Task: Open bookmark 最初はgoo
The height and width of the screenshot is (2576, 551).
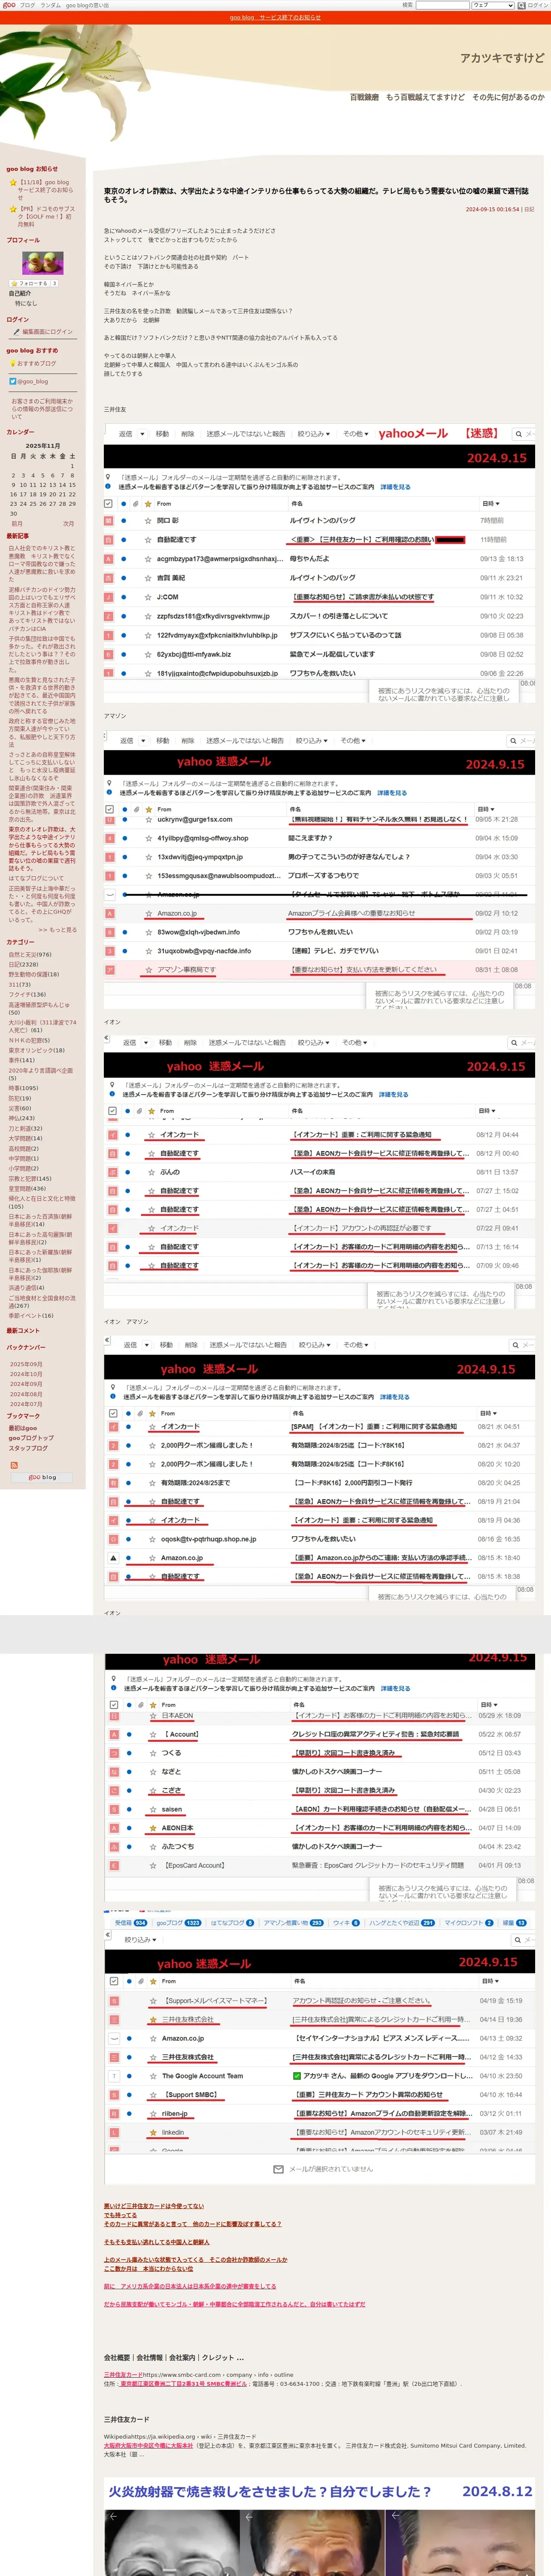Action: (23, 1428)
